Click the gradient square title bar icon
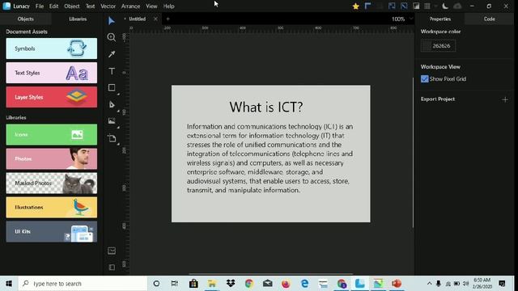The height and width of the screenshot is (291, 518). click(416, 6)
